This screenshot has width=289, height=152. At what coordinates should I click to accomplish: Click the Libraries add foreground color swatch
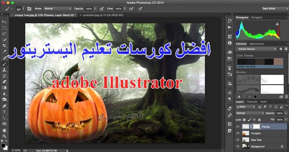(x=255, y=97)
